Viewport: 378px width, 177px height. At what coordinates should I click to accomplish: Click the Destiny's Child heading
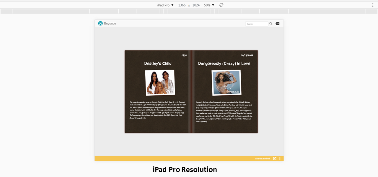pyautogui.click(x=158, y=64)
